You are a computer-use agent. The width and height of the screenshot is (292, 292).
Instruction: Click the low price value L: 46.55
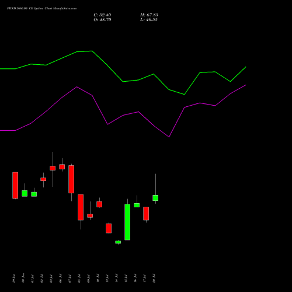point(149,20)
